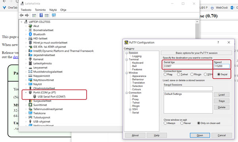
Task: Click the Save button
Action: [222, 101]
